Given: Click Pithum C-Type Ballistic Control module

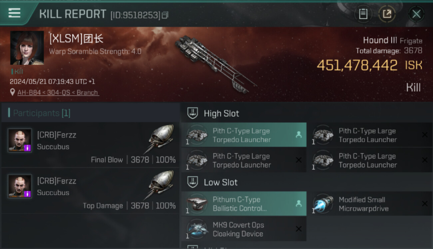Looking at the screenshot, I should click(244, 204).
